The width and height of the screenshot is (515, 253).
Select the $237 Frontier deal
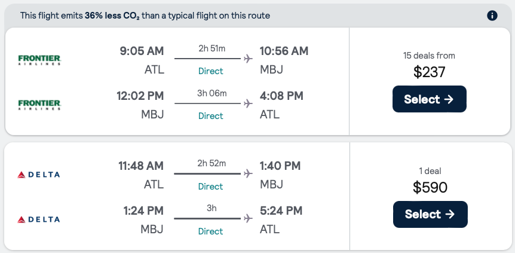point(429,99)
